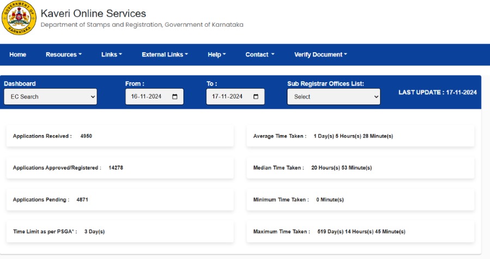Click the Applications Pending value 4871

(x=82, y=200)
